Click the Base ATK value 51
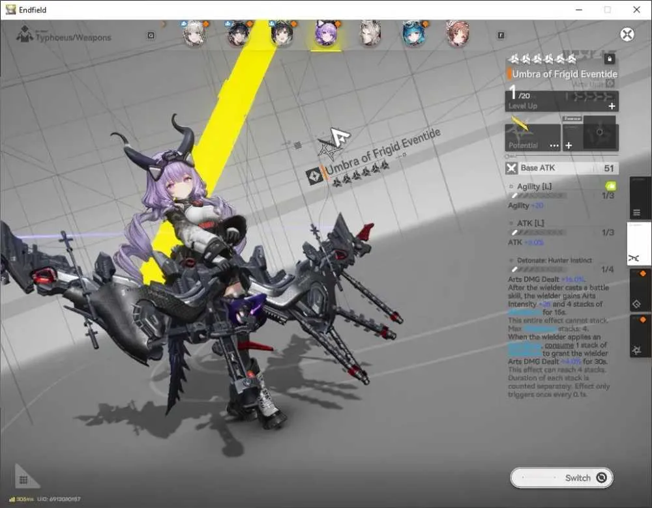 pos(609,168)
